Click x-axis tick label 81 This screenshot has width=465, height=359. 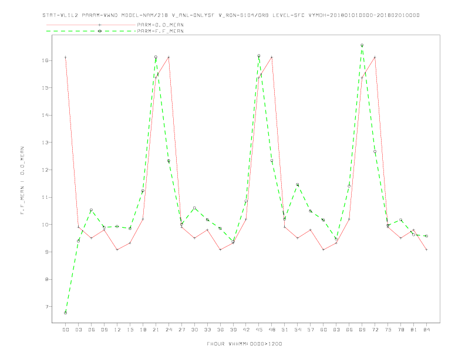(414, 330)
